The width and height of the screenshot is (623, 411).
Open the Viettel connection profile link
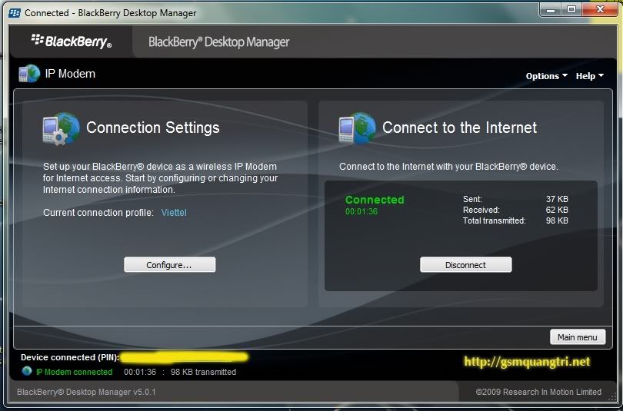click(174, 213)
